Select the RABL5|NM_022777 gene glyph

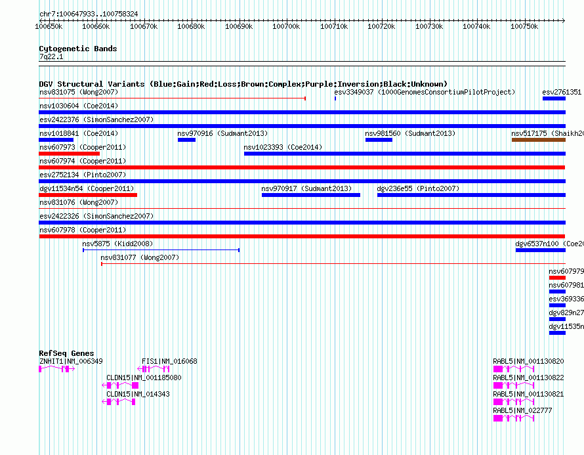[514, 418]
